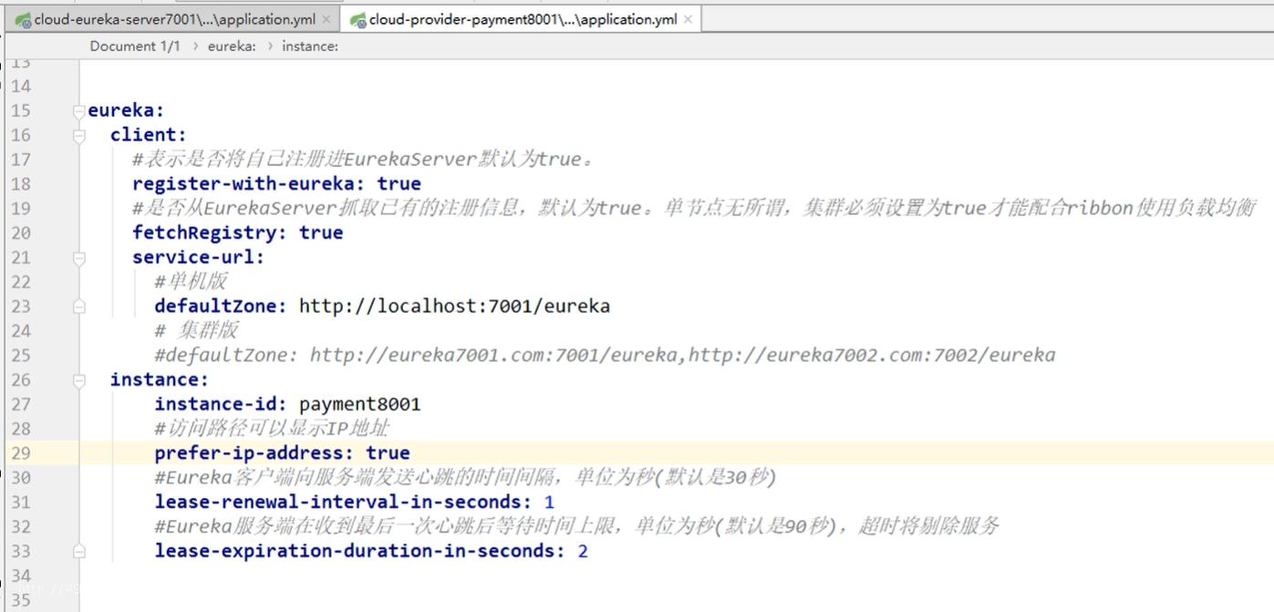
Task: Close the cloud-provider-payment8001 application.yml tab
Action: (688, 19)
